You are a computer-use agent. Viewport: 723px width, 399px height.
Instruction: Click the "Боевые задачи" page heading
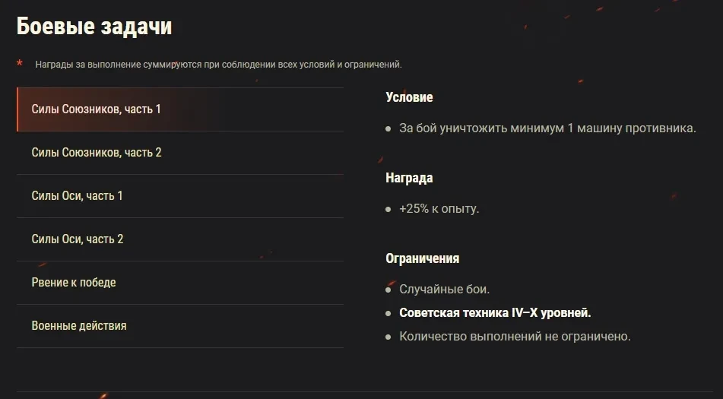click(94, 27)
